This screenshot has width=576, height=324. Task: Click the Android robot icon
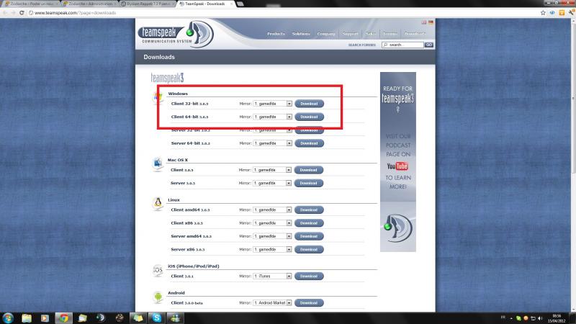coord(158,297)
